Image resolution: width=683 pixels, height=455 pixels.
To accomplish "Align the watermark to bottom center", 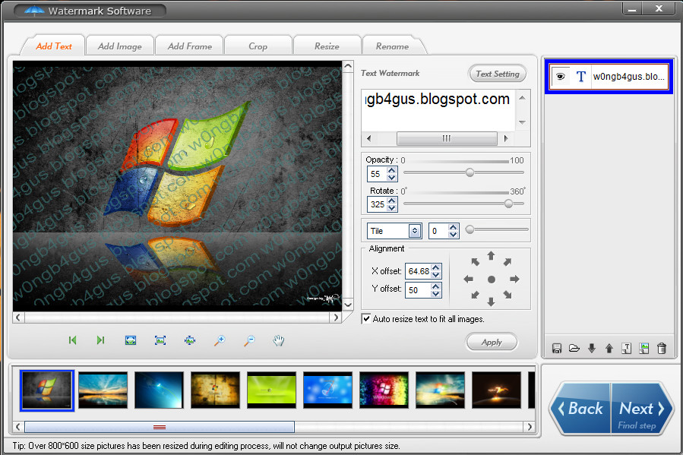I will pyautogui.click(x=491, y=302).
